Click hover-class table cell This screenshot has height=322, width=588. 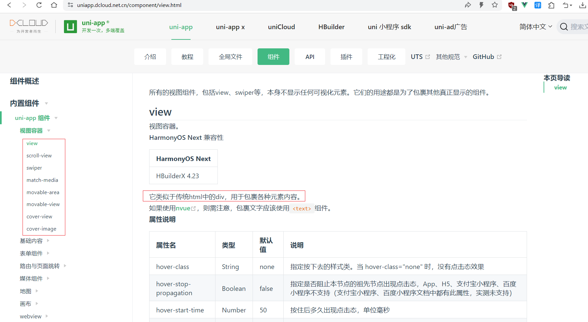[x=182, y=267]
